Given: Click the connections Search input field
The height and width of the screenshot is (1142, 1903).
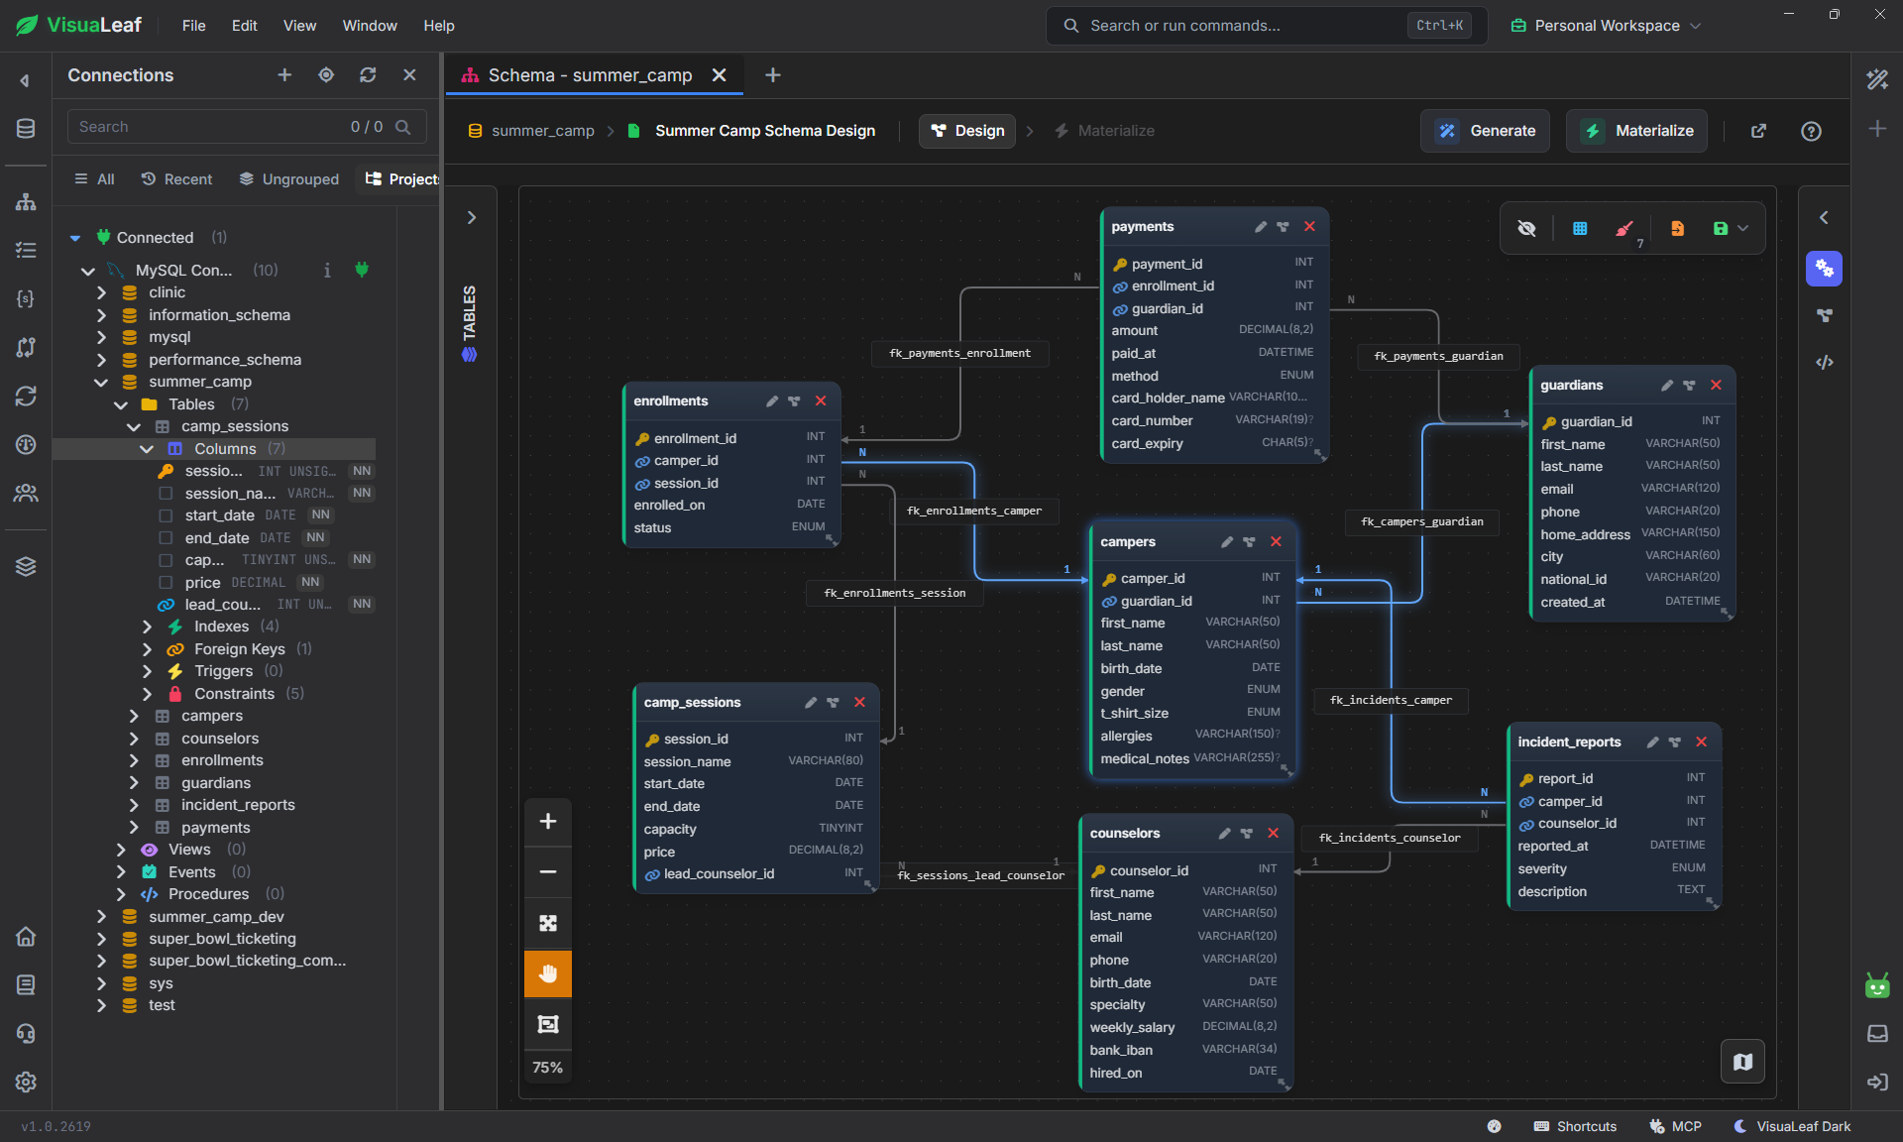Looking at the screenshot, I should (x=247, y=127).
